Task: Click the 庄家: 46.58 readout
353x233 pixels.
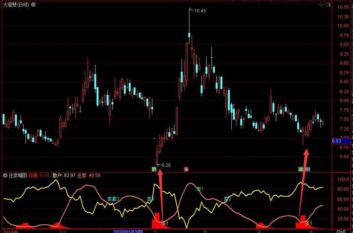Action: pos(89,175)
